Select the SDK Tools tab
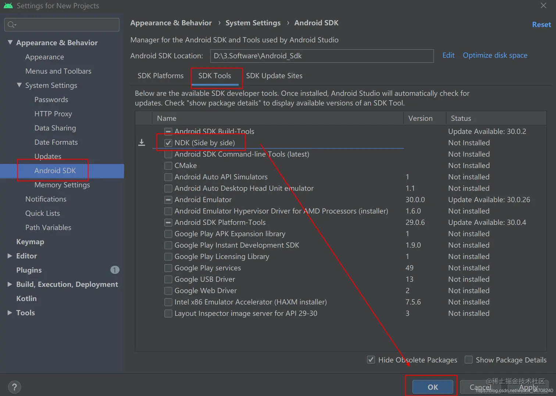556x396 pixels. pyautogui.click(x=215, y=76)
